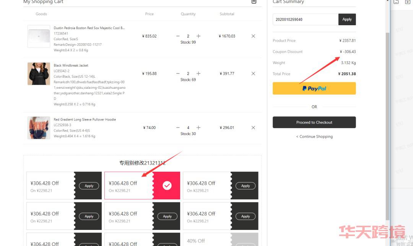The image size is (413, 246).
Task: Remove Red Gradient Pullover Hoodie from cart
Action: pos(253,127)
